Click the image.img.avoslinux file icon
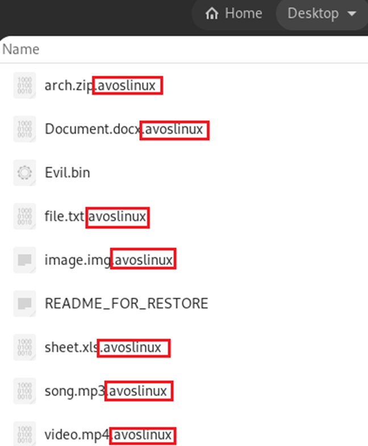Viewport: 368px width, 446px height. click(x=24, y=260)
